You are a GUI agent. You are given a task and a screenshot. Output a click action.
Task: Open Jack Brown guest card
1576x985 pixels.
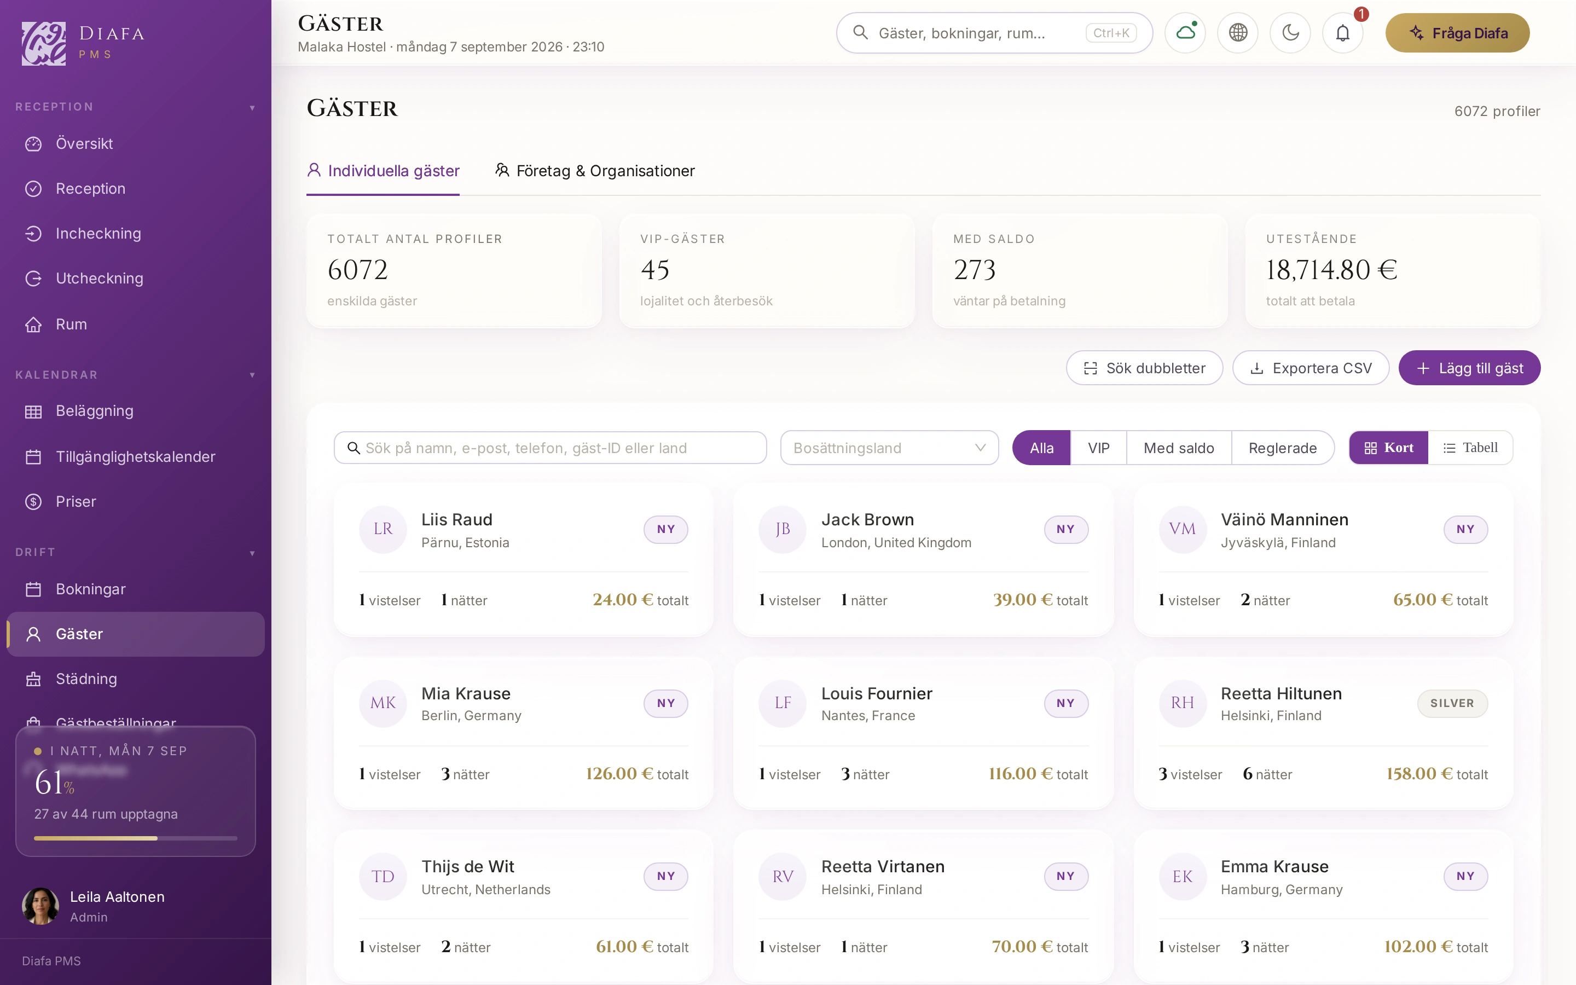923,560
